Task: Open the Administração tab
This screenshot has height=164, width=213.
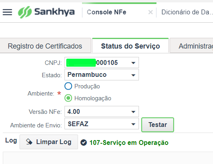Action: coord(192,46)
